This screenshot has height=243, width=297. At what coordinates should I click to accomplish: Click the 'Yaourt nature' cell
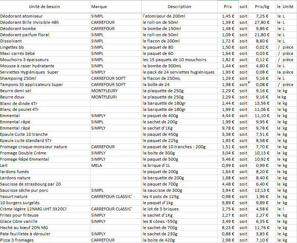click(x=45, y=197)
